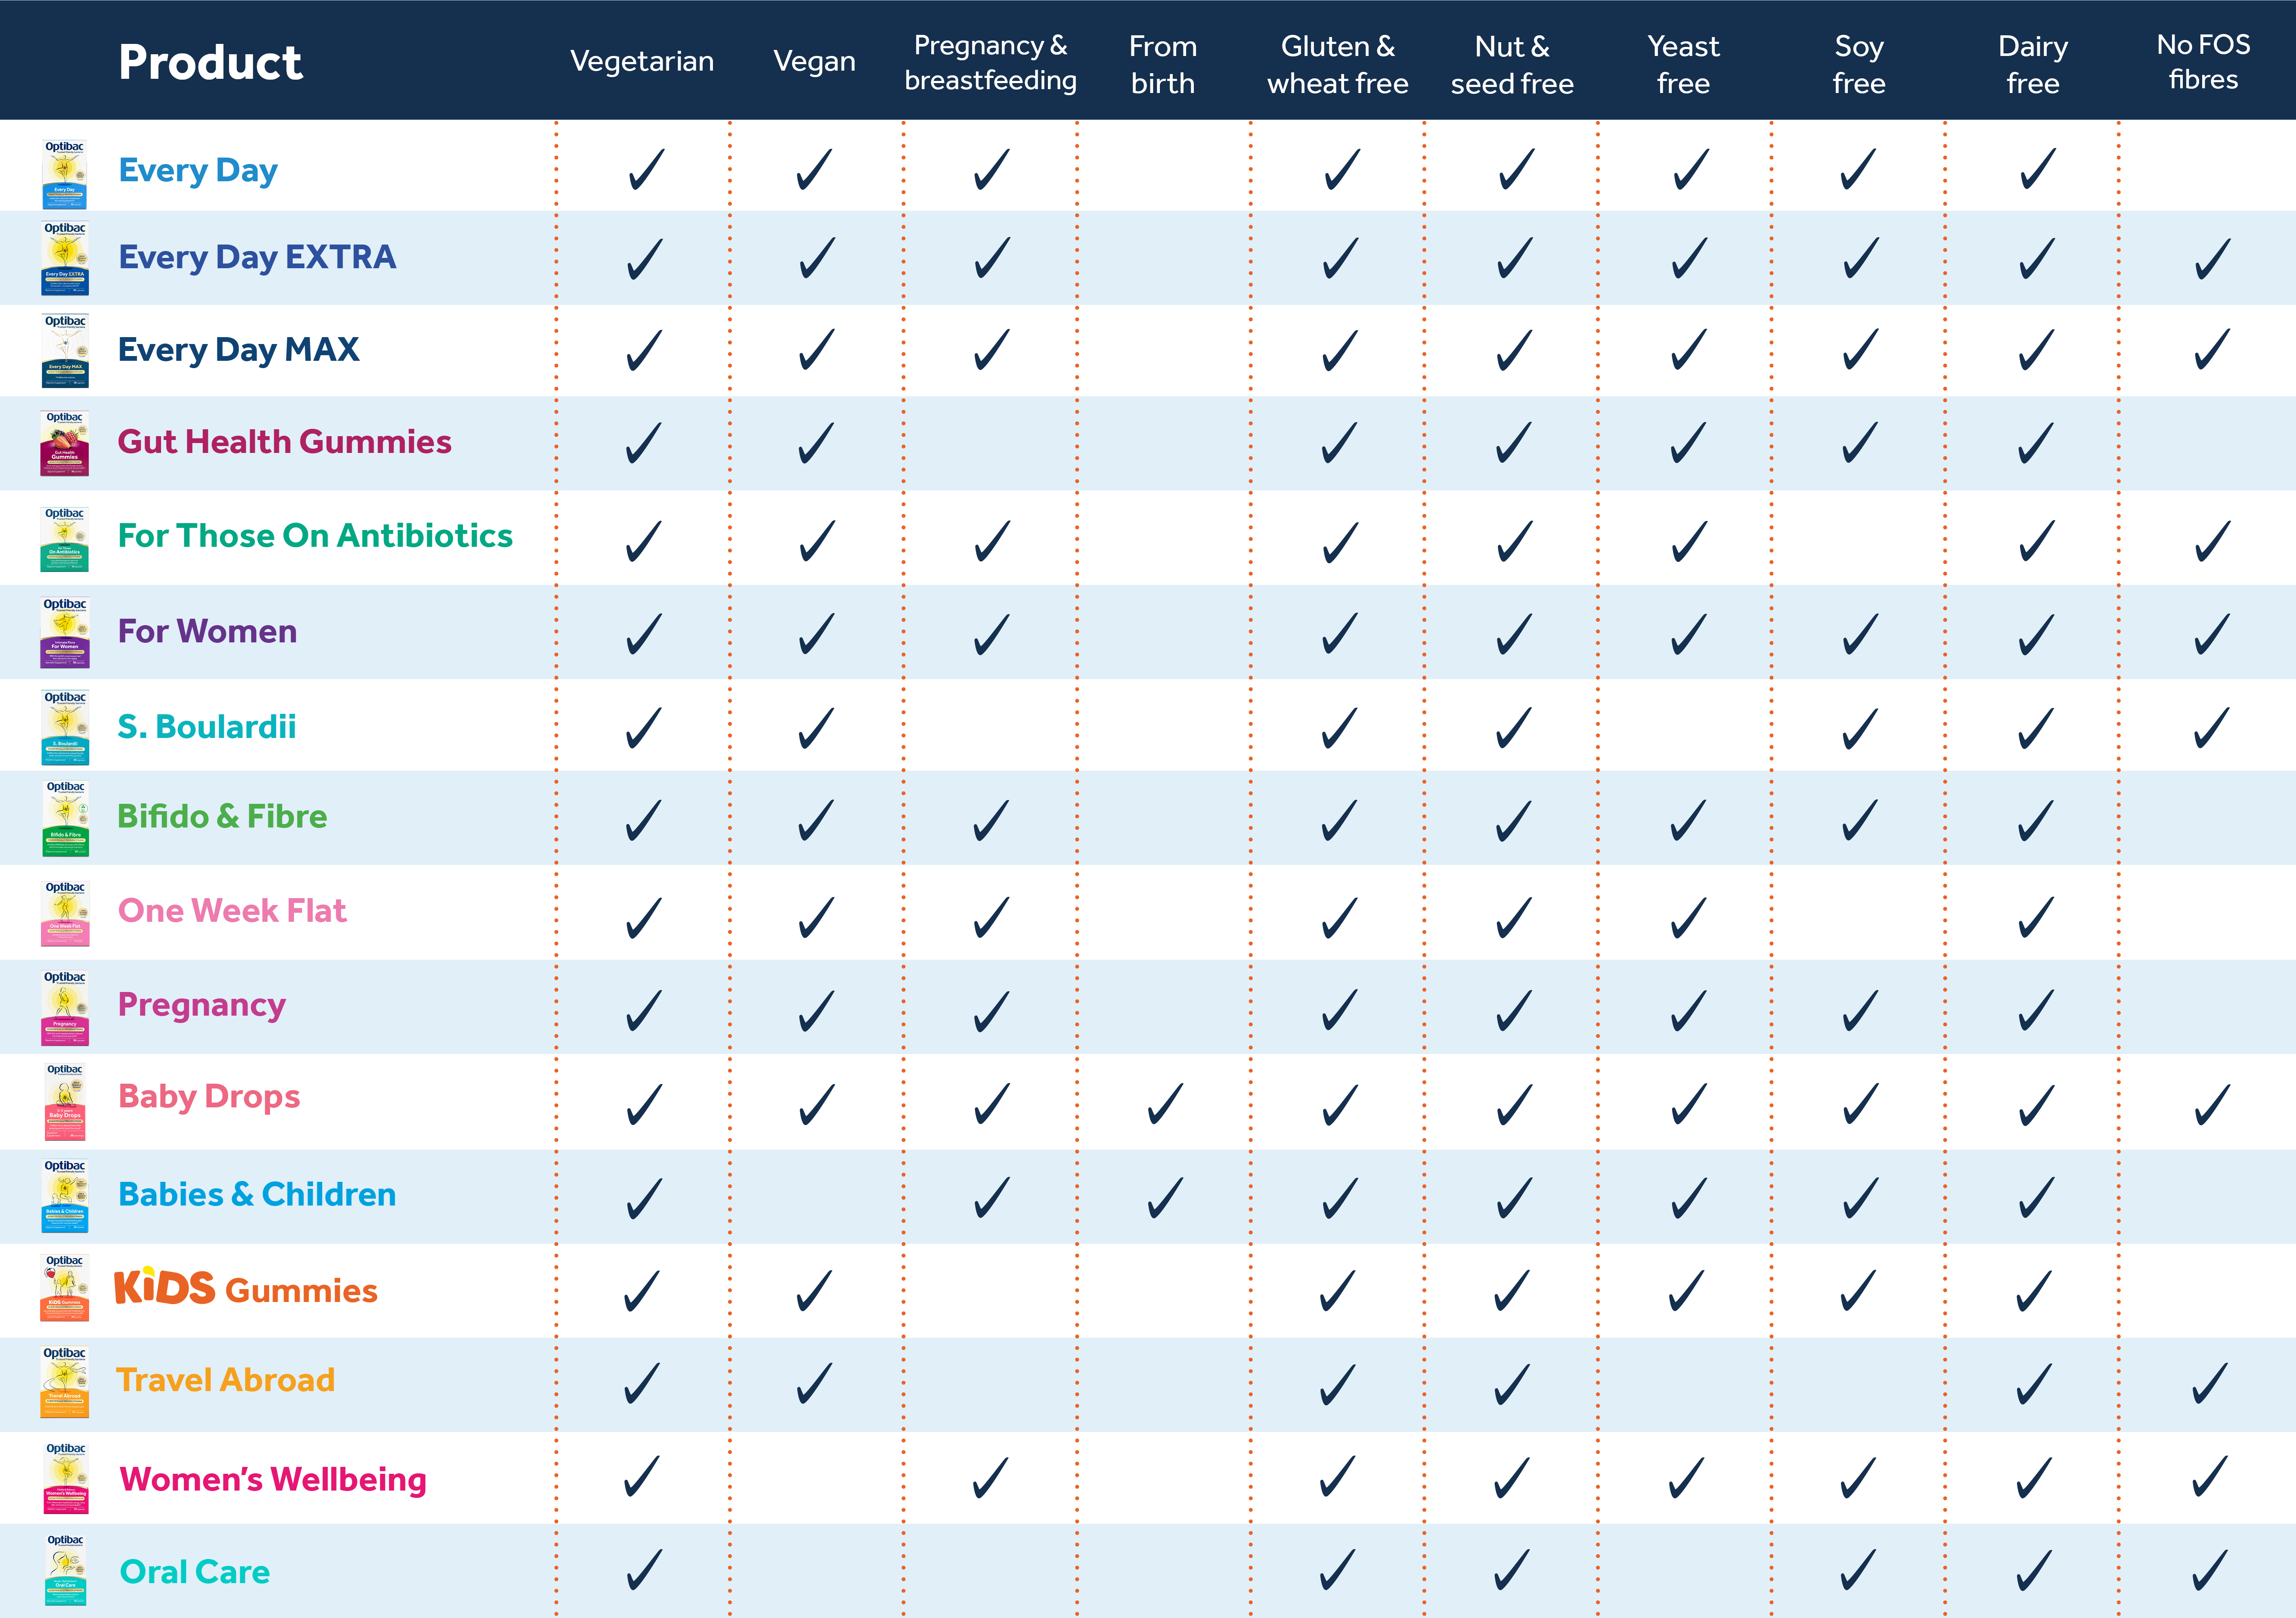The width and height of the screenshot is (2296, 1618).
Task: Click the Baby Drops product name
Action: [209, 1097]
